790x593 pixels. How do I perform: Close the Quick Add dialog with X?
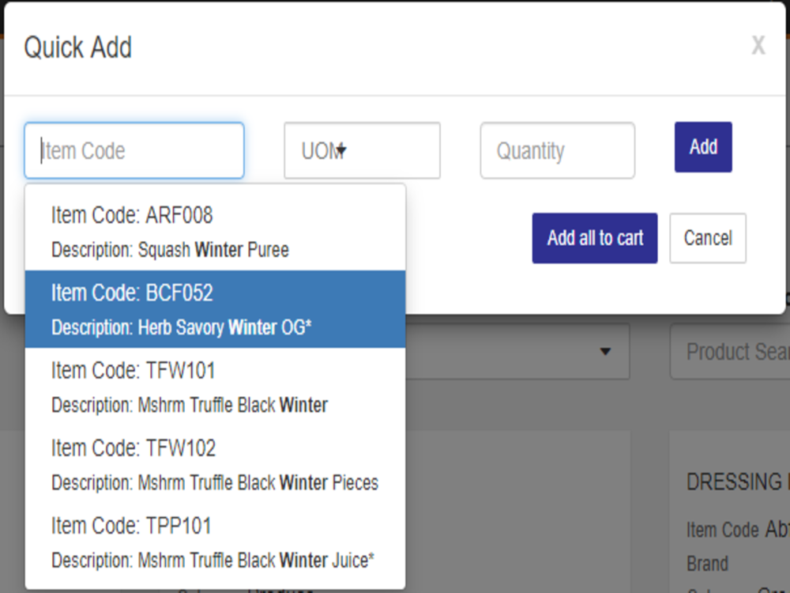pos(758,45)
